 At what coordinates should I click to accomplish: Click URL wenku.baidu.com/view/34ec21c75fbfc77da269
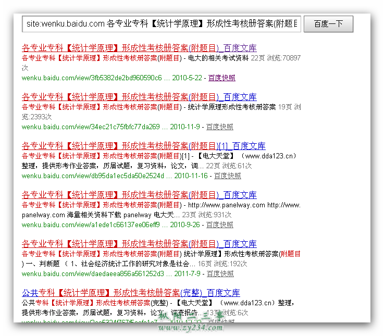coord(91,127)
